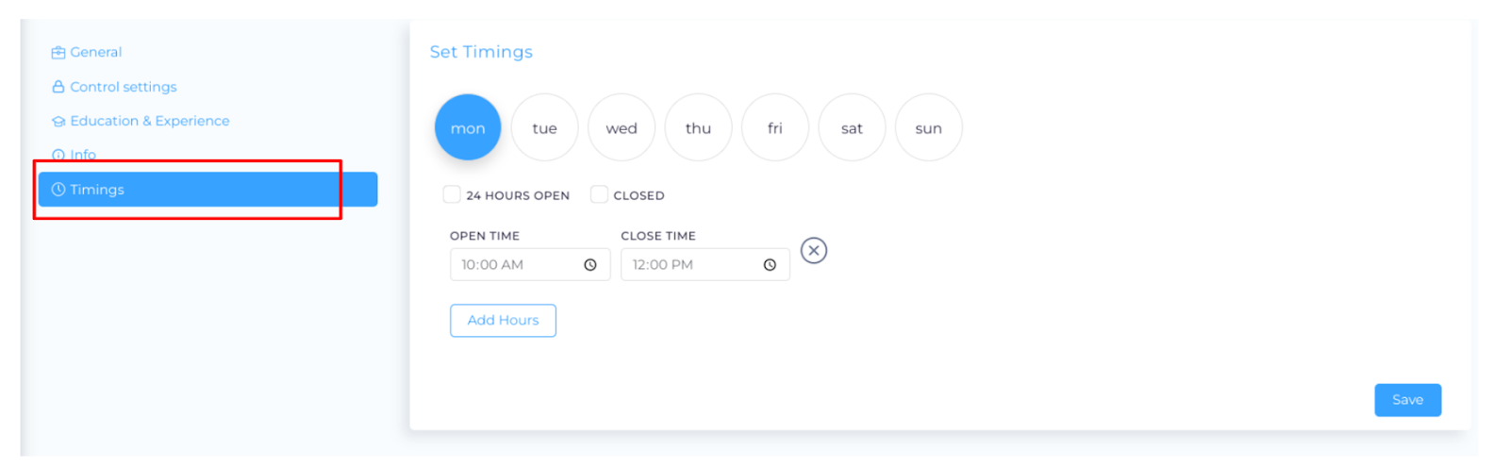Click the clock icon beside Timings
Screen dimensions: 1509x467
click(58, 190)
